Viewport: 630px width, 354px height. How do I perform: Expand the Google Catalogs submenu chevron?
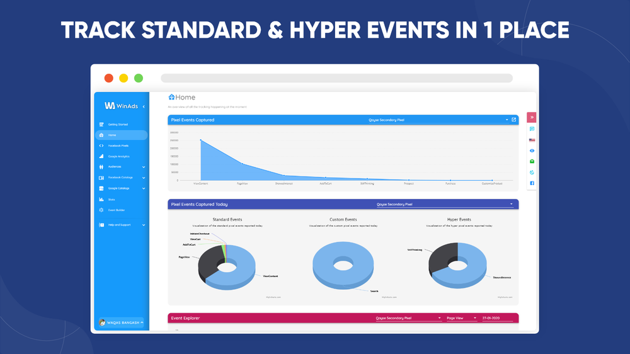coord(144,188)
